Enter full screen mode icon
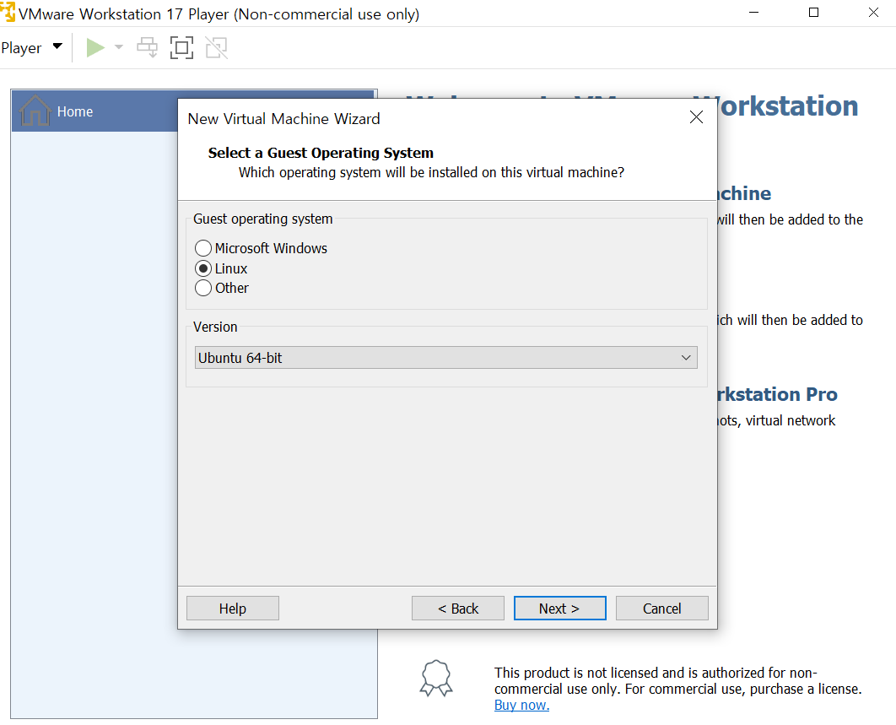 (181, 47)
